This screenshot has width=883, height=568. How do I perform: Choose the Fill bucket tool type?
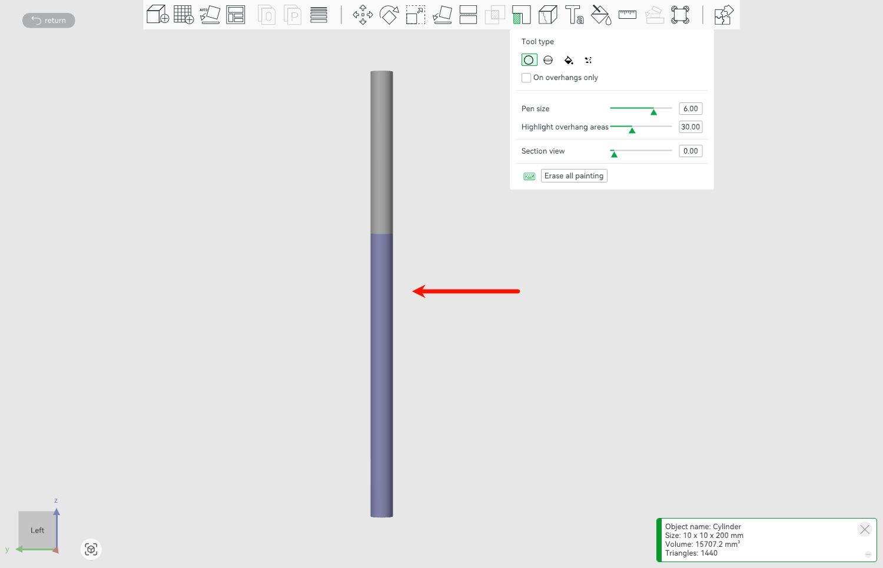pos(569,60)
